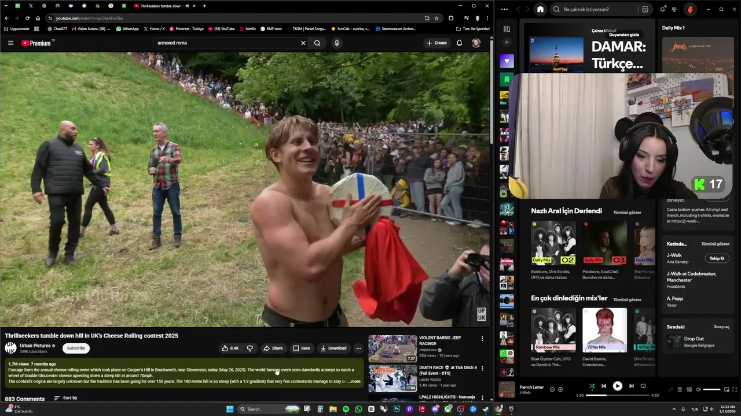Screen dimensions: 741x416
Task: Dislike the Cheese Rolling video
Action: pyautogui.click(x=250, y=348)
